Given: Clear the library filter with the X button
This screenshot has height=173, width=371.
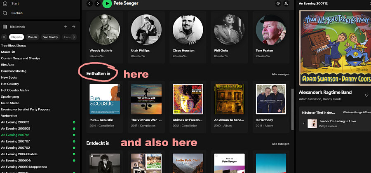Looking at the screenshot, I should (4, 37).
